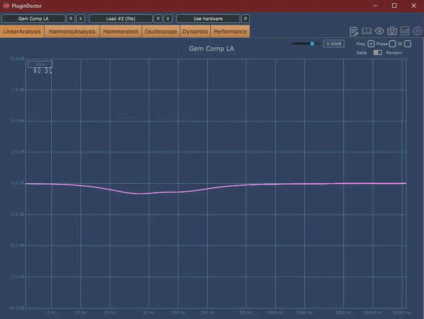The width and height of the screenshot is (424, 319).
Task: Open the Gem Comp LA plugin slot
Action: click(33, 19)
